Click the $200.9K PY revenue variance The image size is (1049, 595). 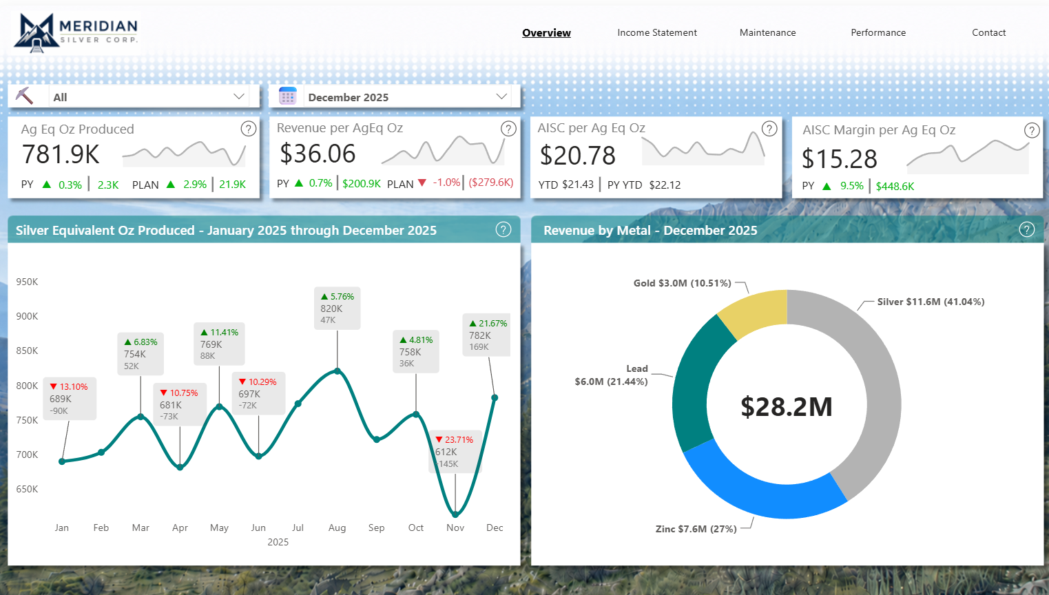(x=362, y=183)
